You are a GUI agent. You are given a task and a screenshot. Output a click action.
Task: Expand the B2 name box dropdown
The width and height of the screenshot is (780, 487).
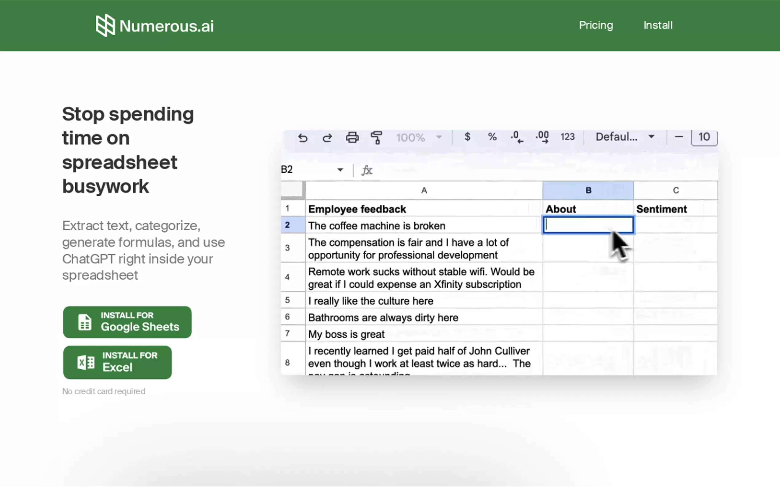340,170
